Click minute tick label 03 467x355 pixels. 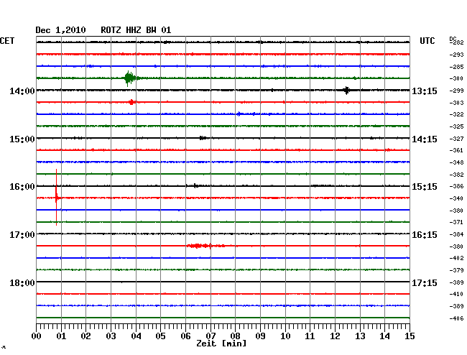point(111,336)
